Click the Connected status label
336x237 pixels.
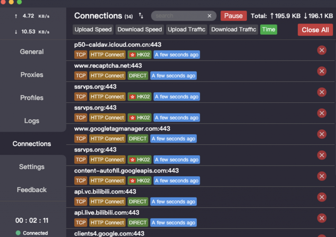(35, 233)
